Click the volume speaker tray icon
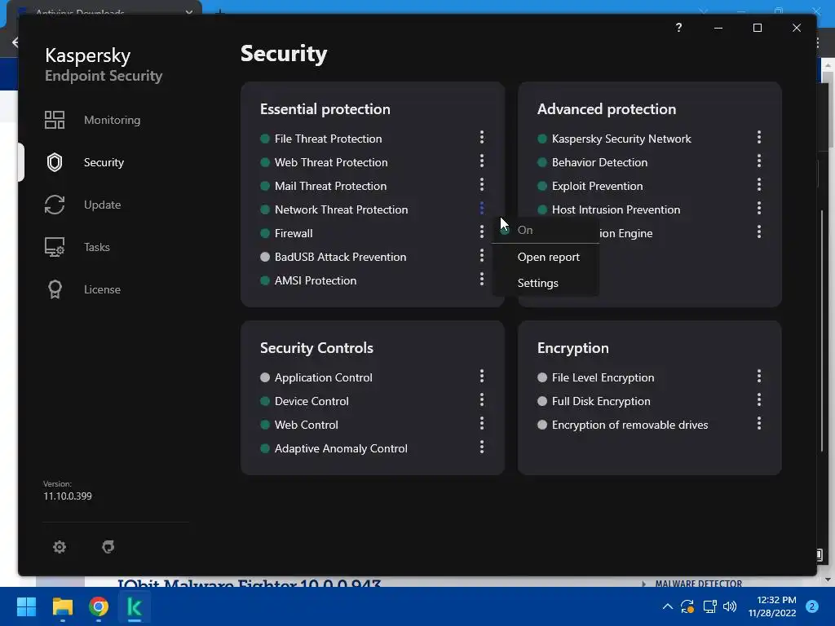 click(x=730, y=606)
